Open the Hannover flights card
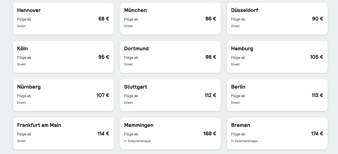This screenshot has height=154, width=338. point(63,19)
